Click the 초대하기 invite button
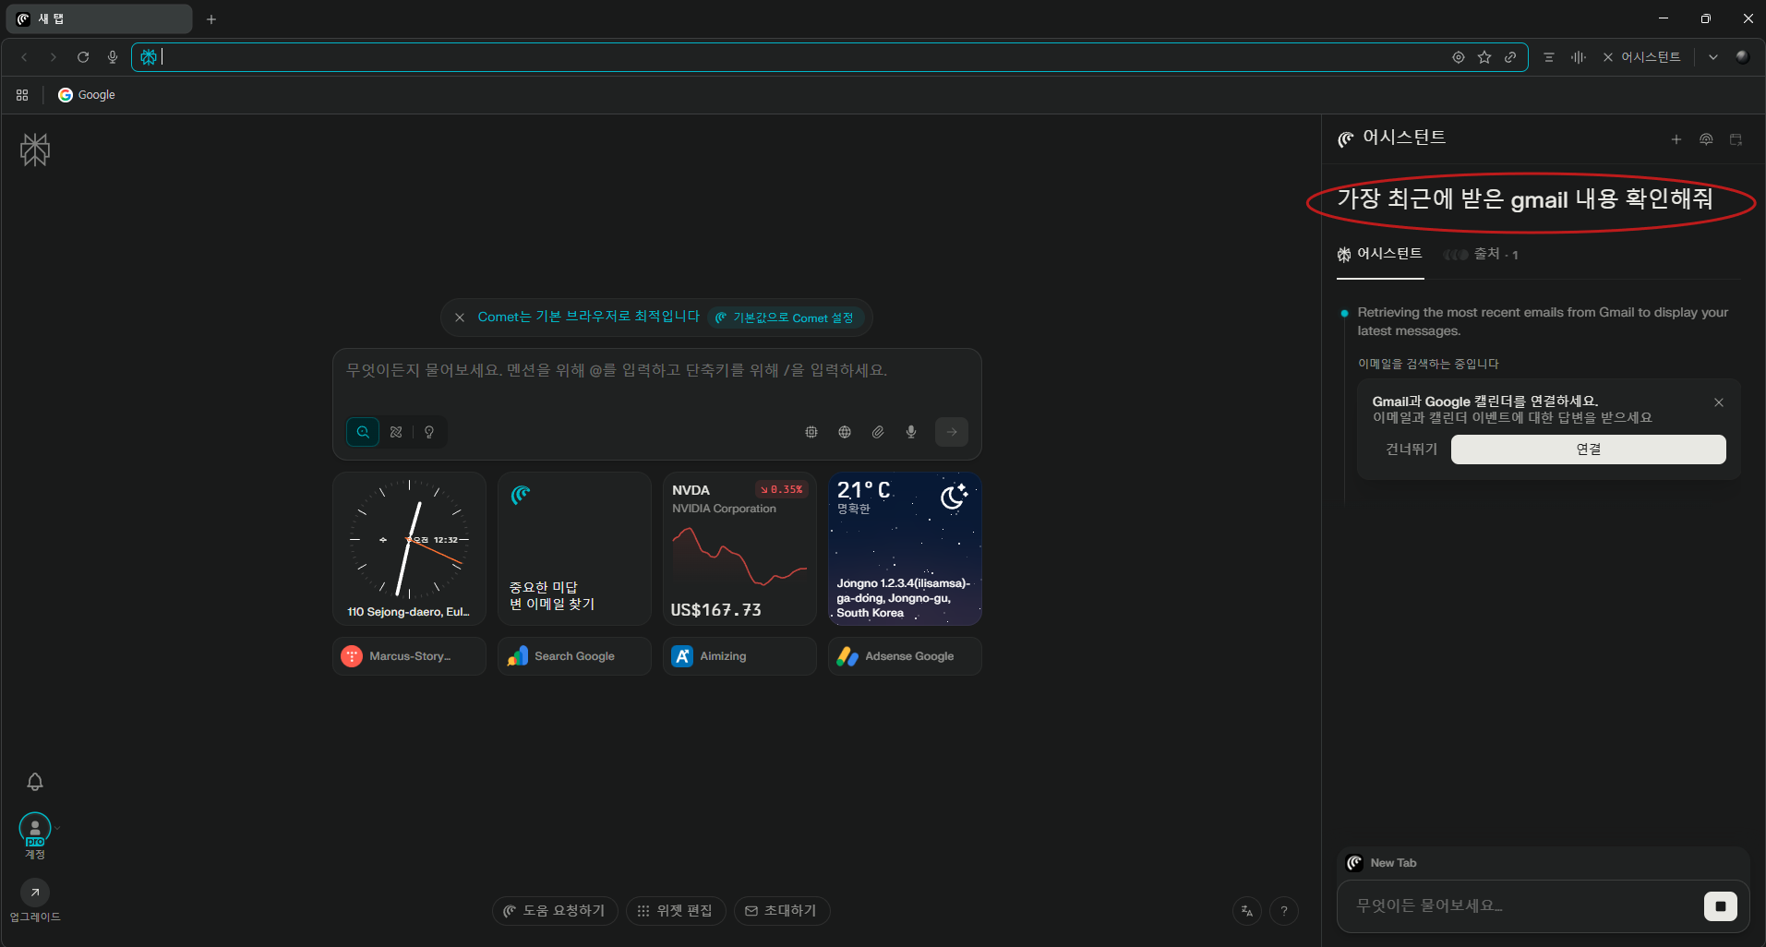Screen dimensions: 1766x947 click(782, 911)
